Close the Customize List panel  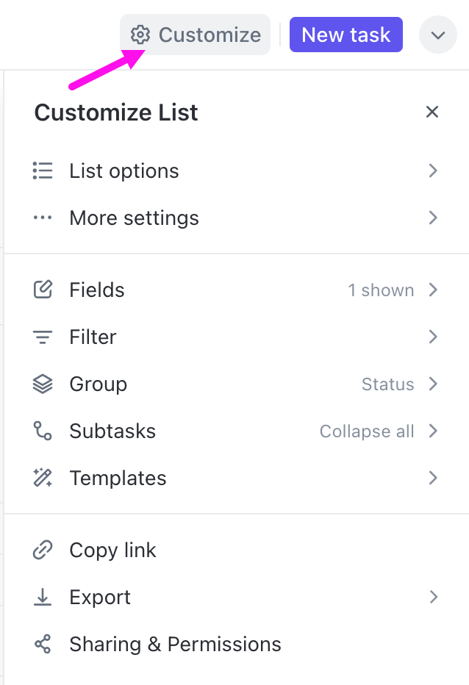[x=432, y=112]
